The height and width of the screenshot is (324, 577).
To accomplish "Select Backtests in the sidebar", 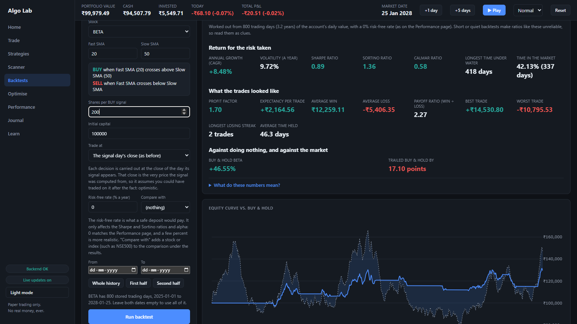I will pyautogui.click(x=37, y=80).
